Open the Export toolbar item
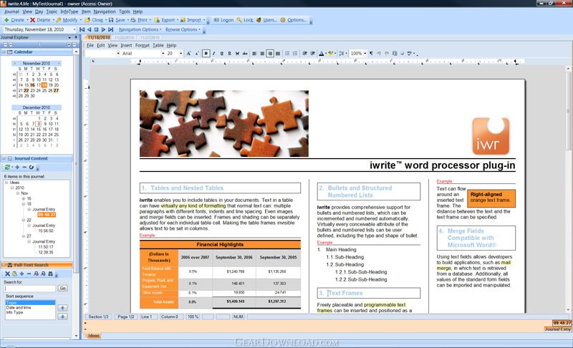Screen dimensions: 573x348 tap(165, 20)
